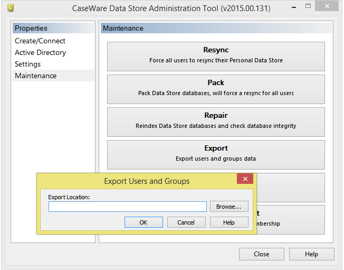Click the main window Close button
Screen dimensions: 344x270
click(262, 254)
